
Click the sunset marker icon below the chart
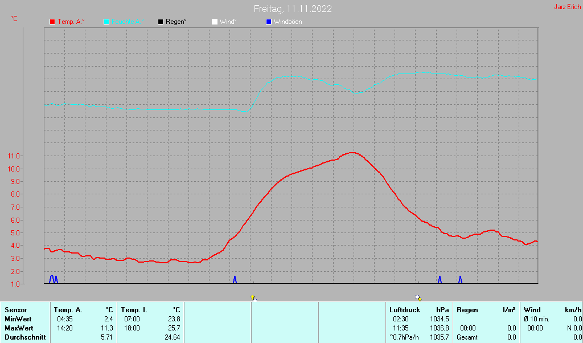(419, 297)
